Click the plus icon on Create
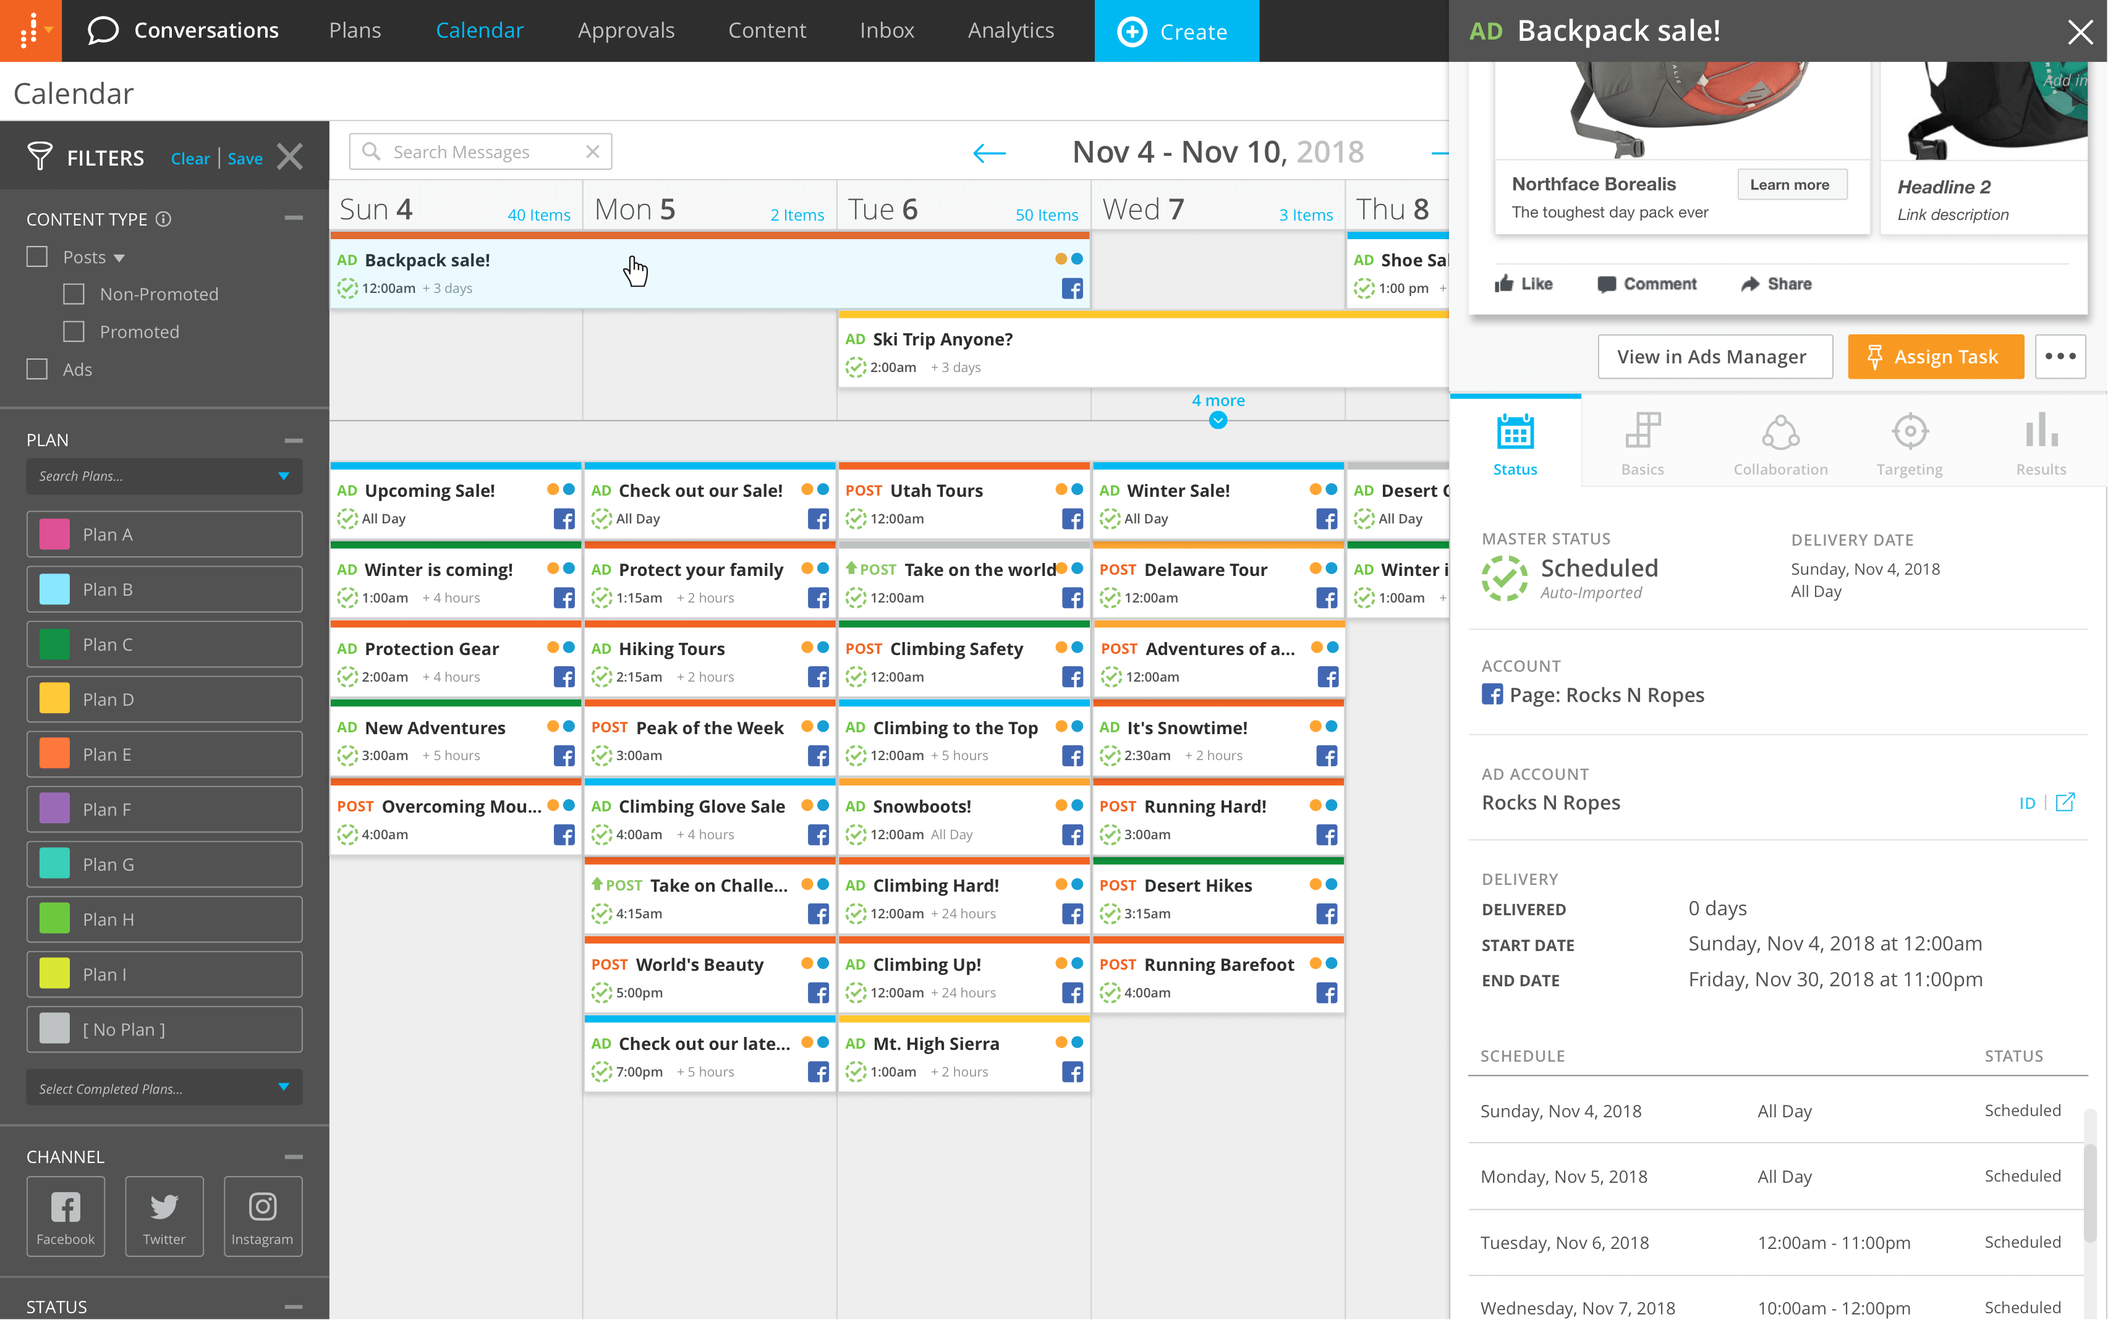The height and width of the screenshot is (1320, 2108). tap(1133, 32)
